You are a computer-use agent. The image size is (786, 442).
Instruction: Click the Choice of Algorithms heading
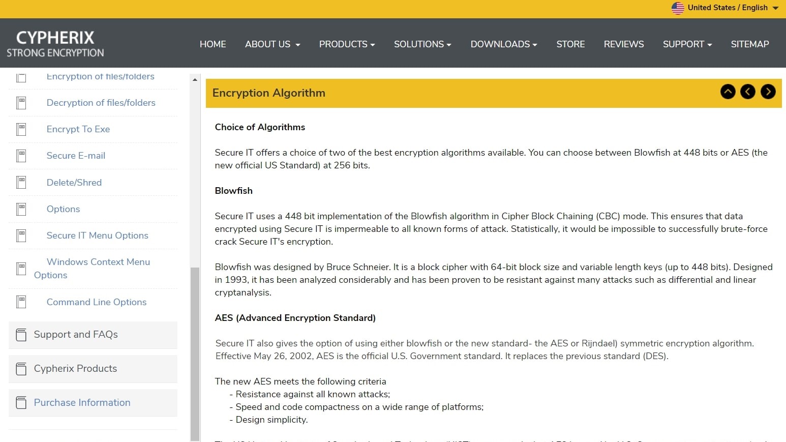pos(260,127)
